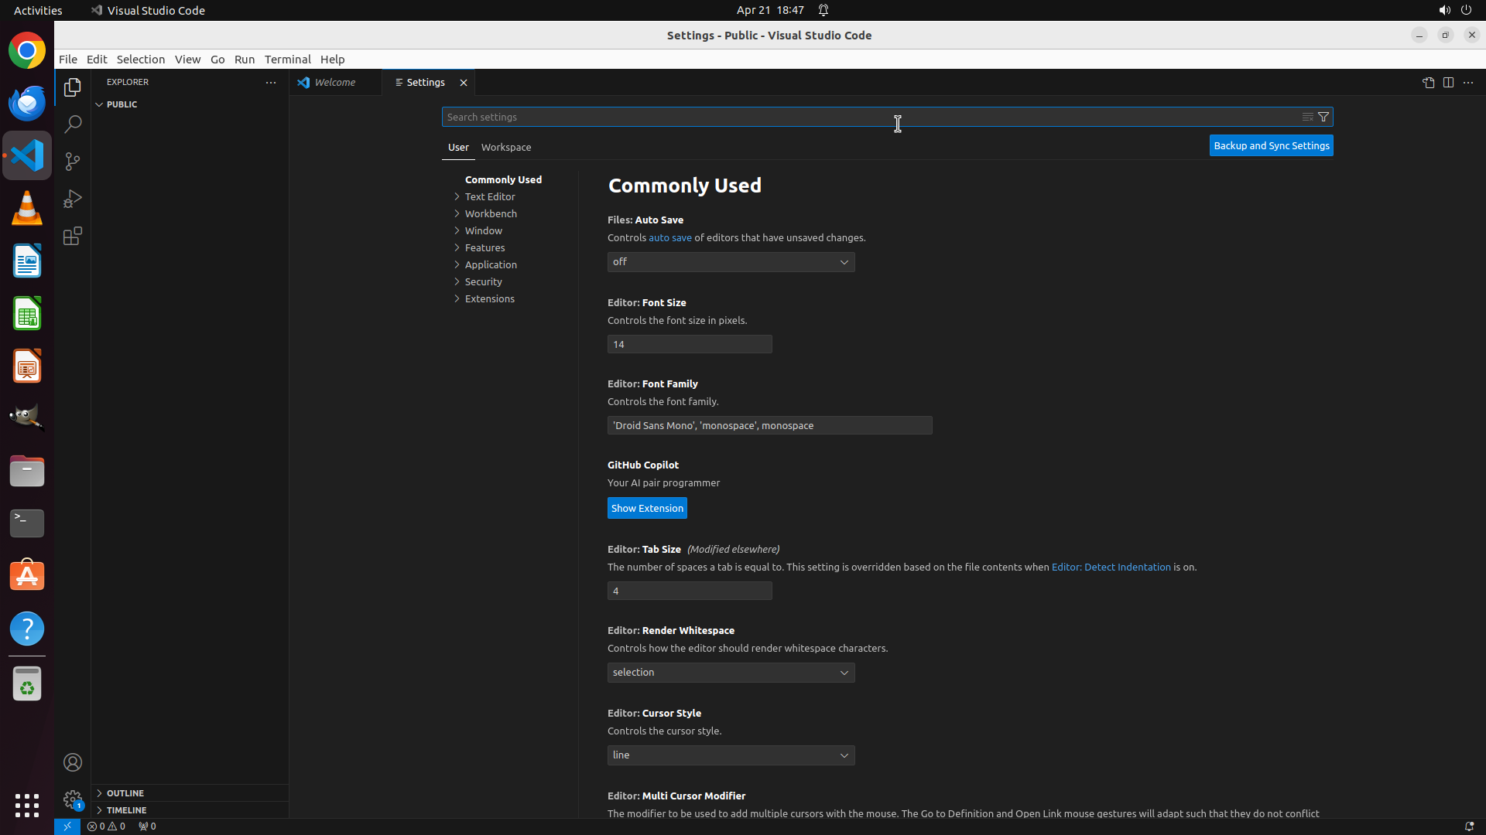Open the Extensions view icon
The height and width of the screenshot is (835, 1486).
click(73, 236)
